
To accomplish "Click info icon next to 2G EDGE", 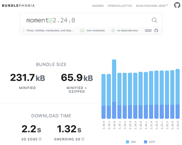I will click(x=40, y=139).
